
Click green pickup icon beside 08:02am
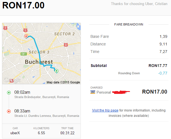click(x=9, y=92)
